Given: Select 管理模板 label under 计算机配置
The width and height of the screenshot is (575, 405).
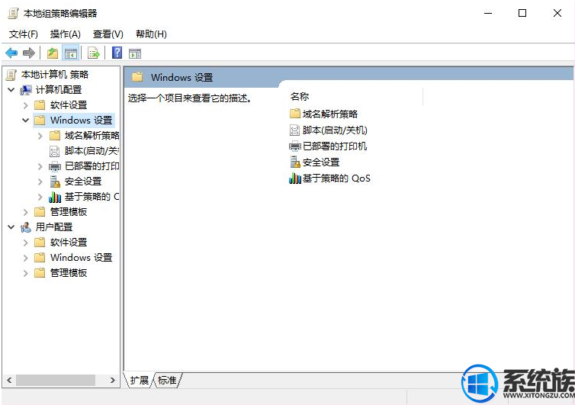Looking at the screenshot, I should click(x=69, y=212).
